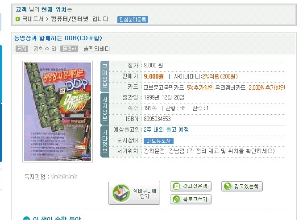Select the 구매정보 vertical tab
The height and width of the screenshot is (220, 307).
point(104,76)
